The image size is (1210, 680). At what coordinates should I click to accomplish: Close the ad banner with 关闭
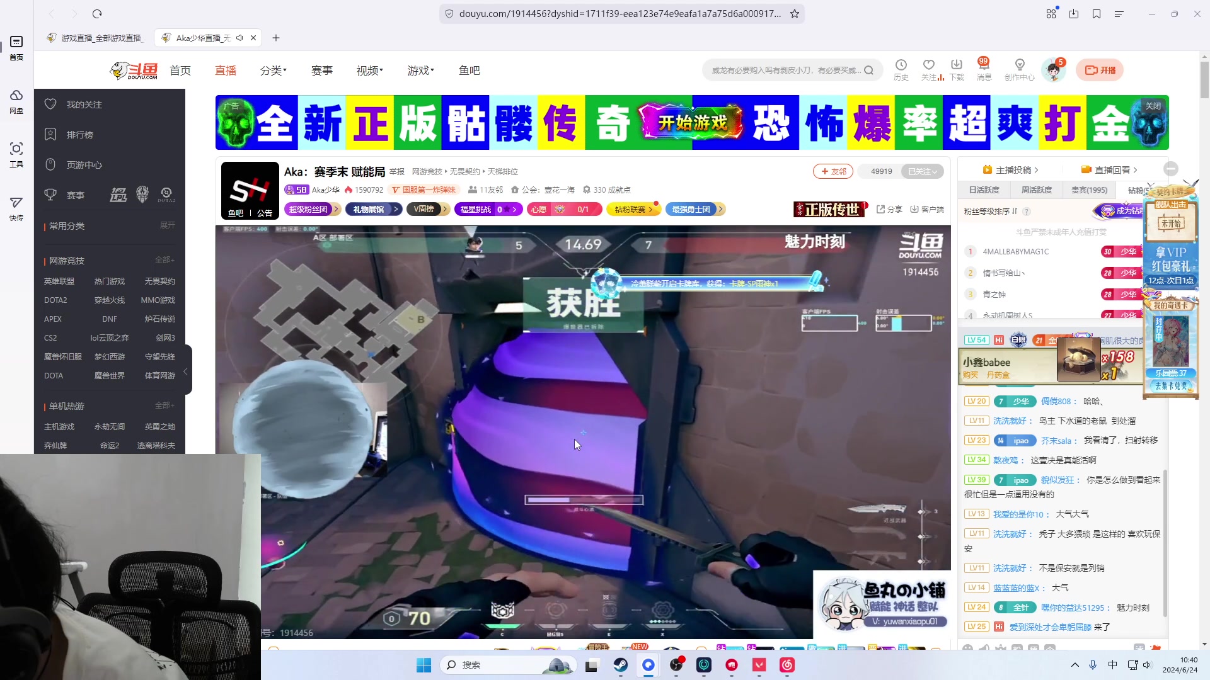[x=1153, y=106]
